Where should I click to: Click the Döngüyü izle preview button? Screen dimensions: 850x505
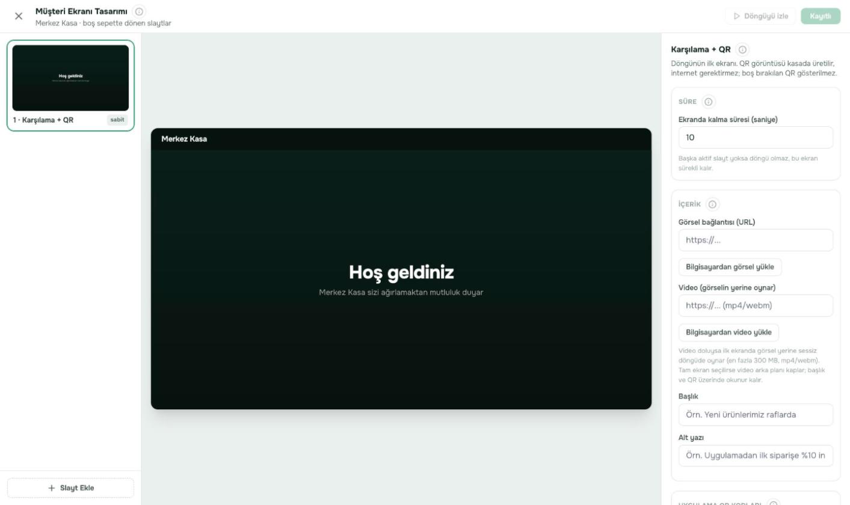761,16
